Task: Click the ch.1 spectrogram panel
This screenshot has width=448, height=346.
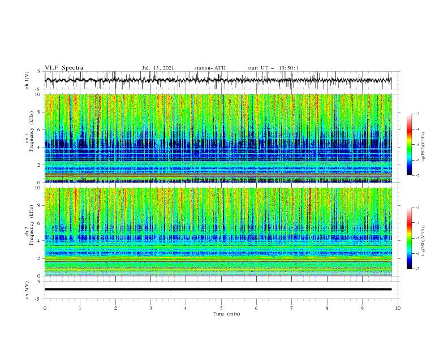Action: pyautogui.click(x=218, y=138)
